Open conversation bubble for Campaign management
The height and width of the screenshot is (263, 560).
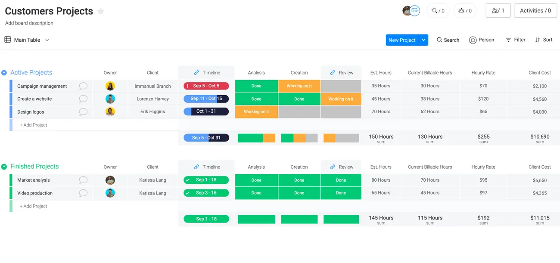[x=83, y=86]
